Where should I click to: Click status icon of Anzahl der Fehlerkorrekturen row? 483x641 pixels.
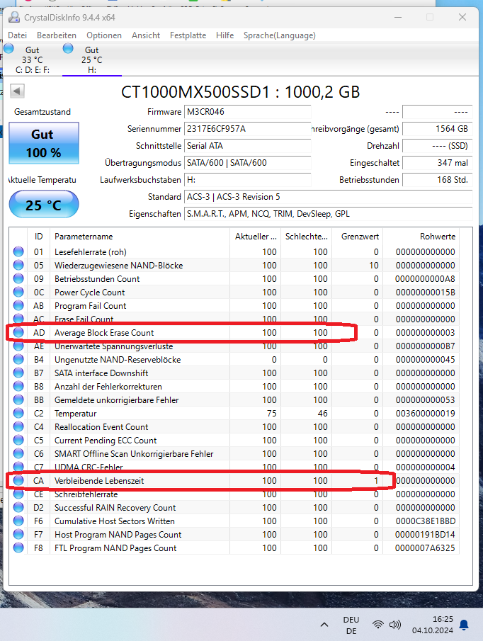coord(18,386)
